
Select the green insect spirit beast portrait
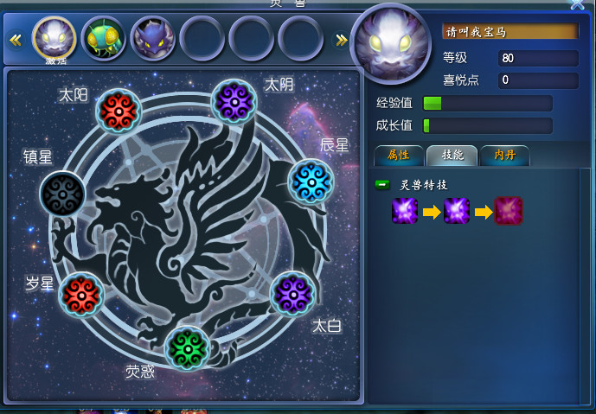click(104, 39)
